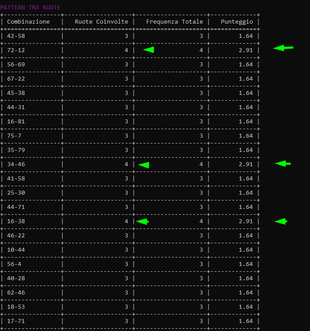
Task: Click Frequenza Totale value 3 in the 67-22 row
Action: point(201,79)
